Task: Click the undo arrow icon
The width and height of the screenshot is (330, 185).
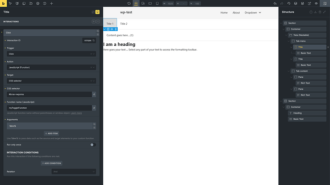Action: [x=275, y=3]
